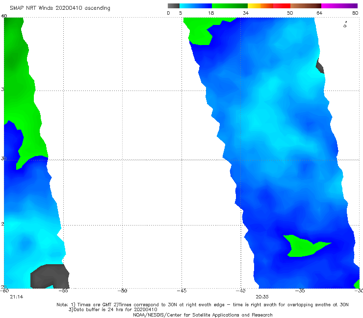Click the latitude label '40' at the top left
363x318 pixels.
4,16
